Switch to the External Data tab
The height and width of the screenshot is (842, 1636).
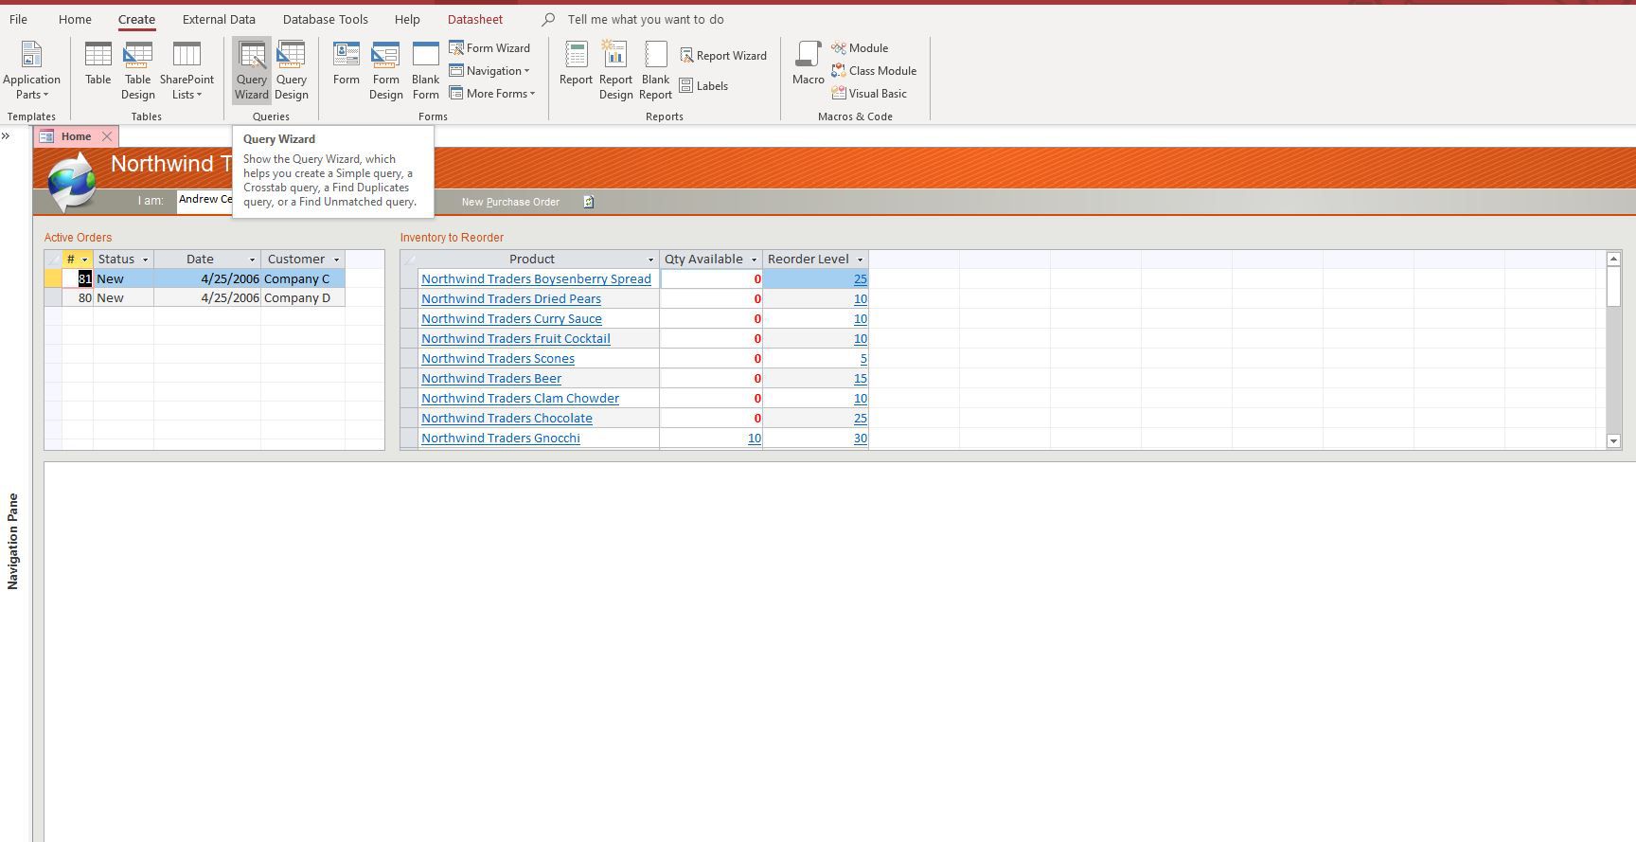tap(219, 19)
